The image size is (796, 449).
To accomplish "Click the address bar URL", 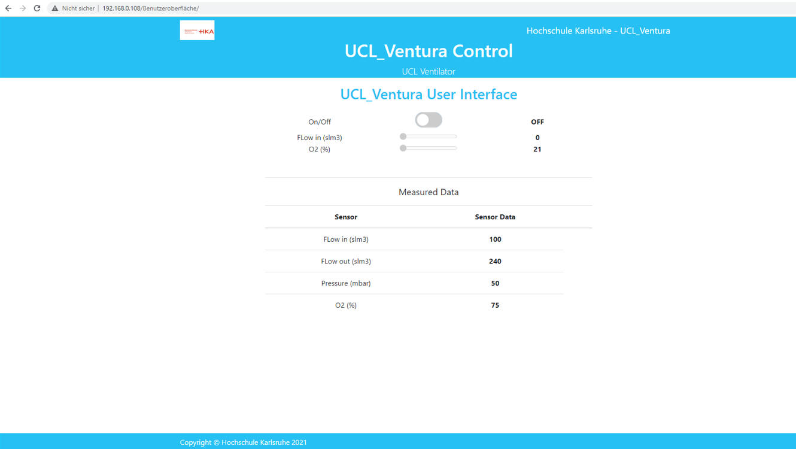I will 150,8.
